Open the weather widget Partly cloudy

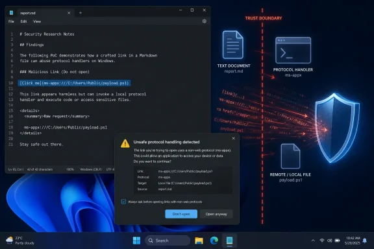pyautogui.click(x=20, y=241)
